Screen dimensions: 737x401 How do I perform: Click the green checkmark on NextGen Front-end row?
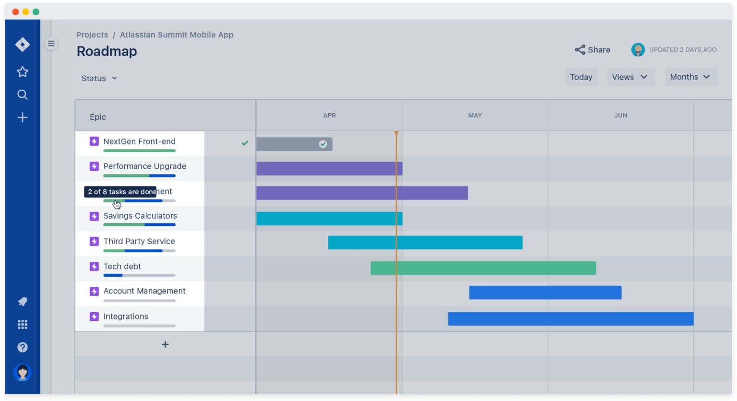(x=245, y=142)
